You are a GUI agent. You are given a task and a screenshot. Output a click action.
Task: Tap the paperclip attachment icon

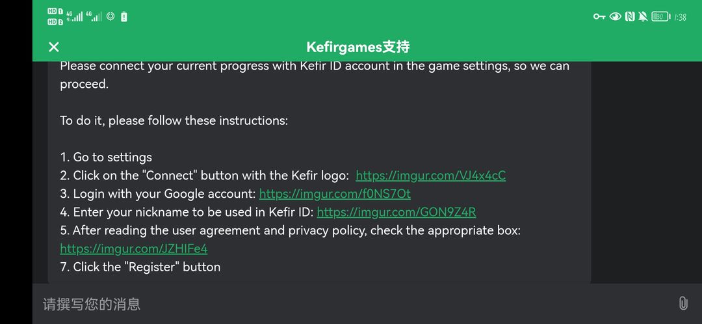tap(682, 303)
